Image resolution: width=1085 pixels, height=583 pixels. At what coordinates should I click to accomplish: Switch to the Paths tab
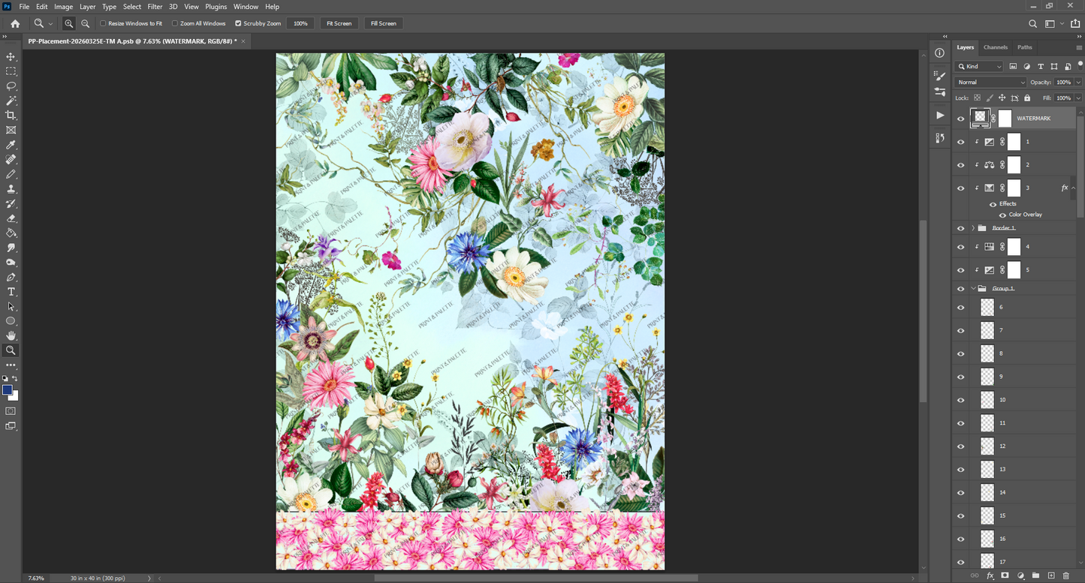(1025, 47)
